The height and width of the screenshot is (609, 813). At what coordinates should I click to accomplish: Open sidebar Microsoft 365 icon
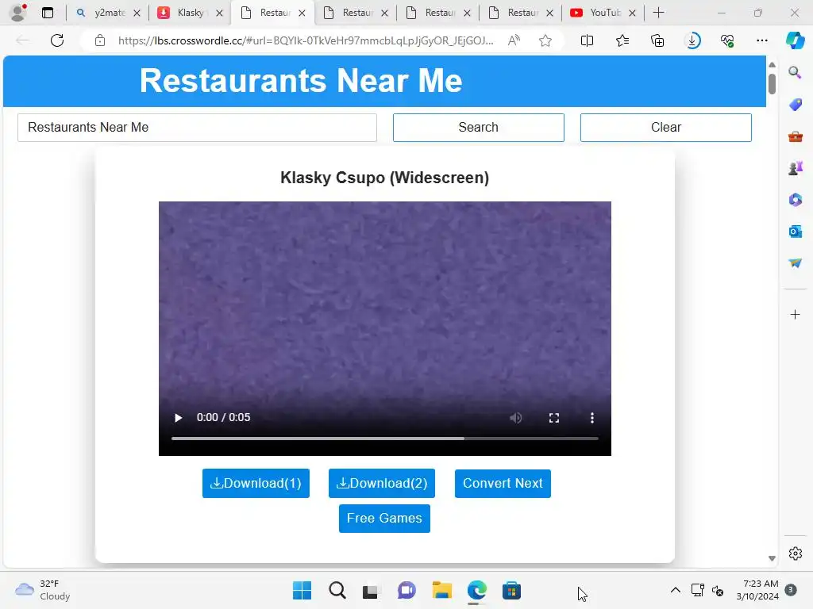pos(795,200)
